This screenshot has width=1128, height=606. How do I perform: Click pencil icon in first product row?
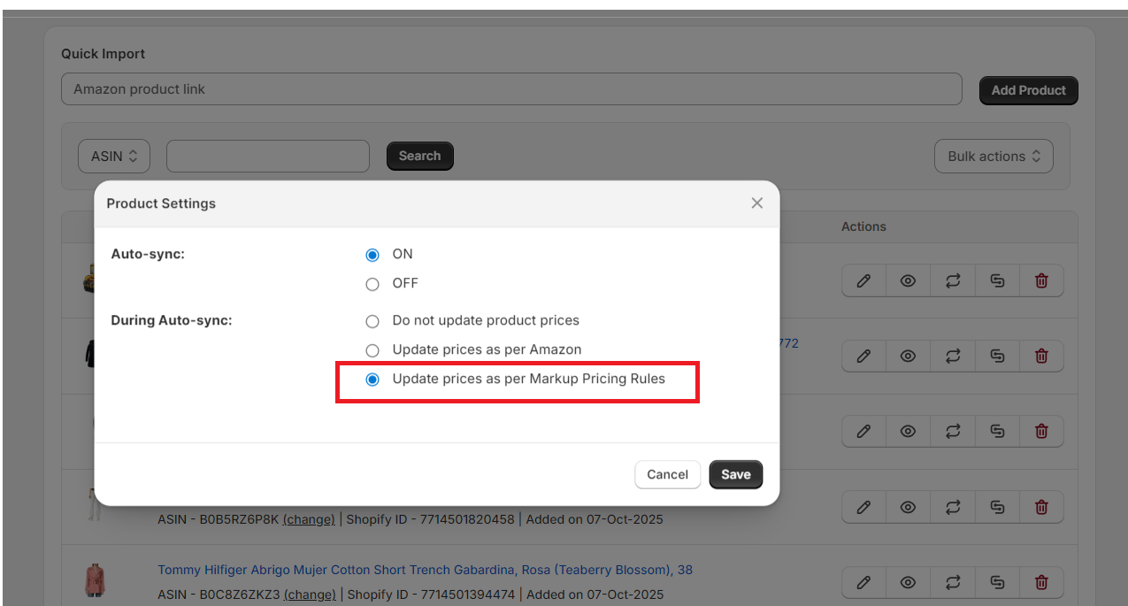point(863,280)
